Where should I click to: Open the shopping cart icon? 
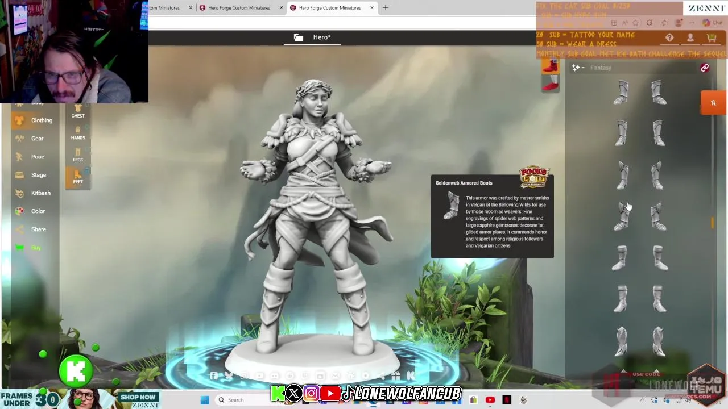[711, 37]
